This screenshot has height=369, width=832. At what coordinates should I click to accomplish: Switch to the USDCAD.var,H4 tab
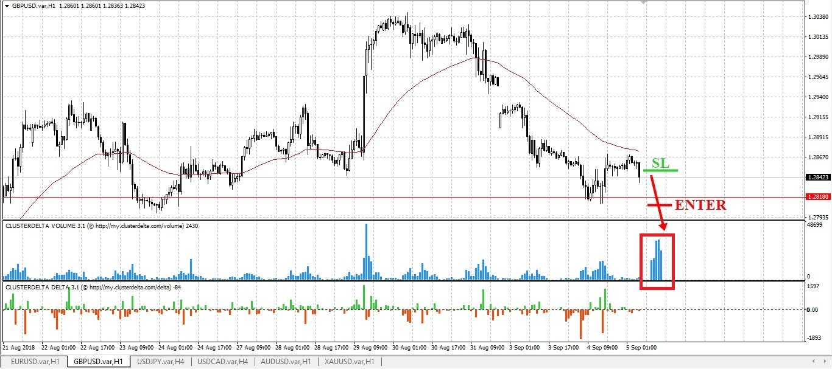coord(222,362)
